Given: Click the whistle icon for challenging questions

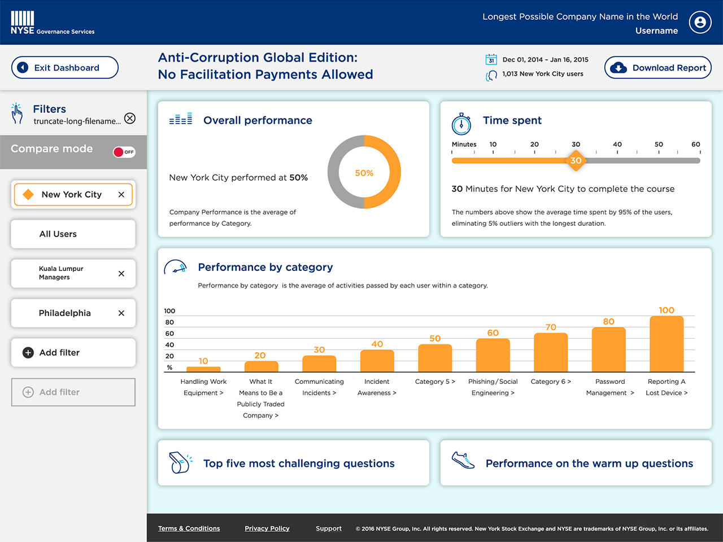Looking at the screenshot, I should [180, 462].
